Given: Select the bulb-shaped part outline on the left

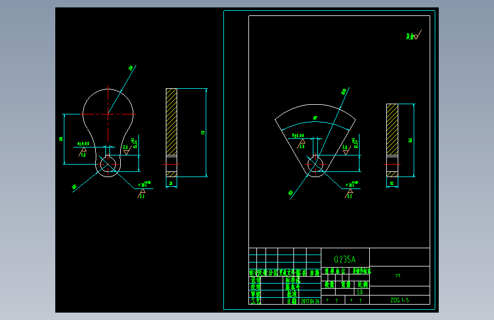Looking at the screenshot, I should (x=108, y=133).
